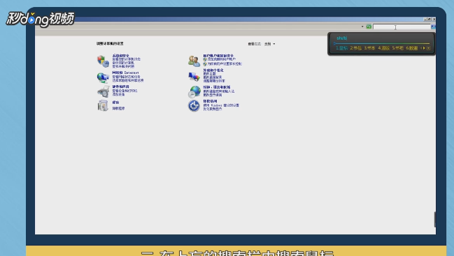Screen dimensions: 454x256
Task: Open 查找并解决问题 link
Action: tap(123, 66)
